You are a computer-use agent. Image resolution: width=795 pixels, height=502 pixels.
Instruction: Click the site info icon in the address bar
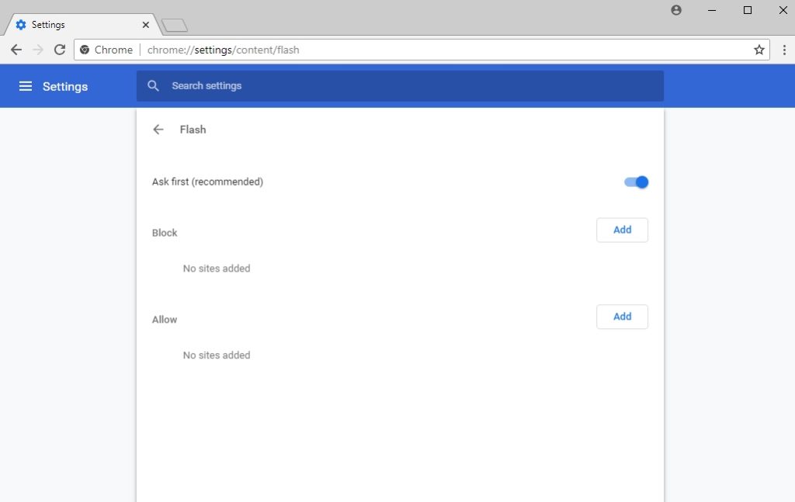tap(85, 49)
